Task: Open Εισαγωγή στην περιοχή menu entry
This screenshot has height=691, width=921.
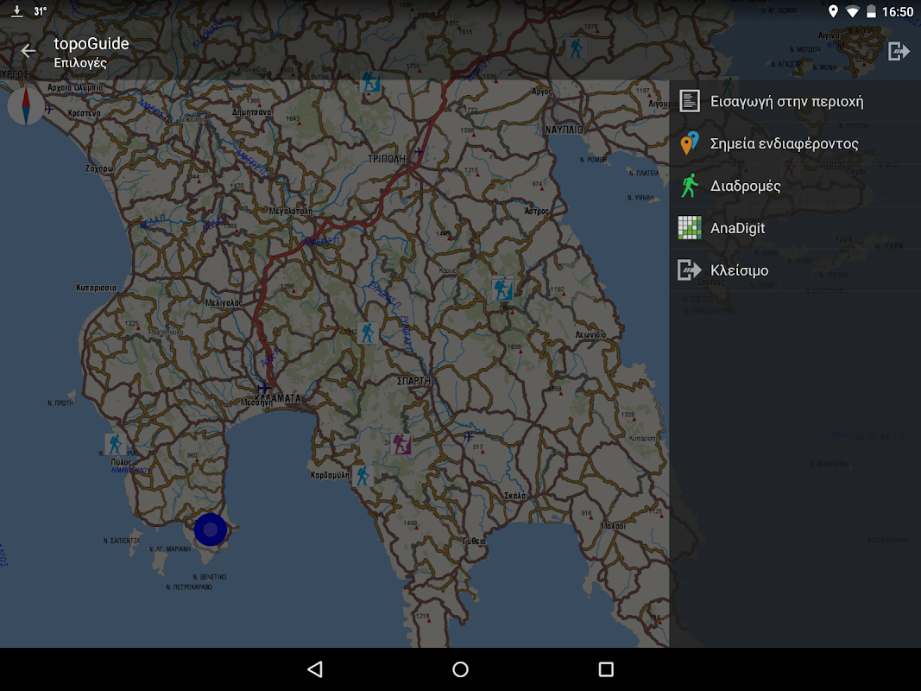Action: pyautogui.click(x=795, y=101)
